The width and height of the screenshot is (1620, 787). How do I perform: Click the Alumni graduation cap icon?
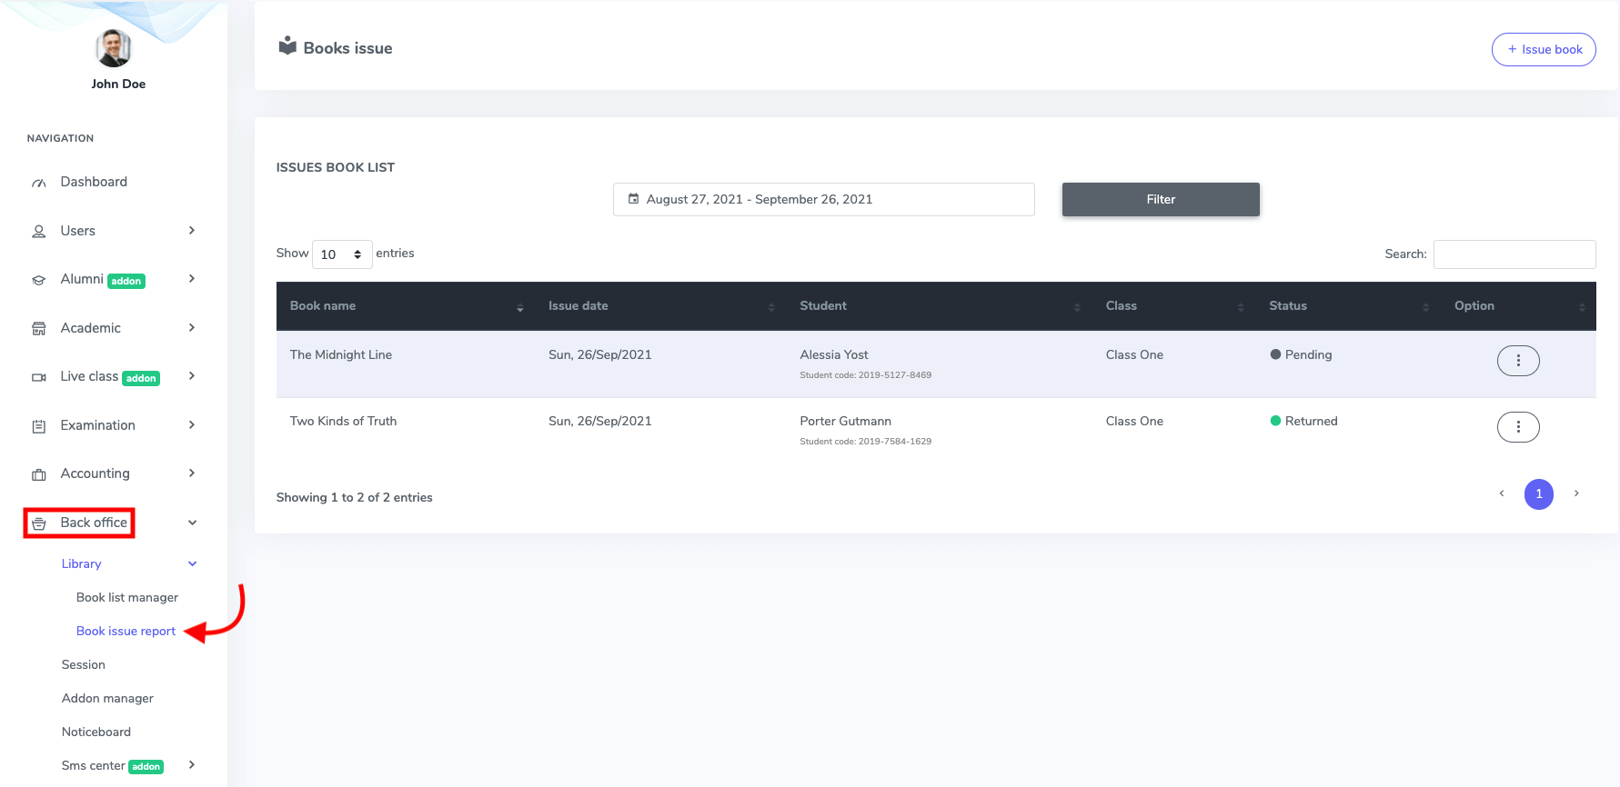point(39,280)
